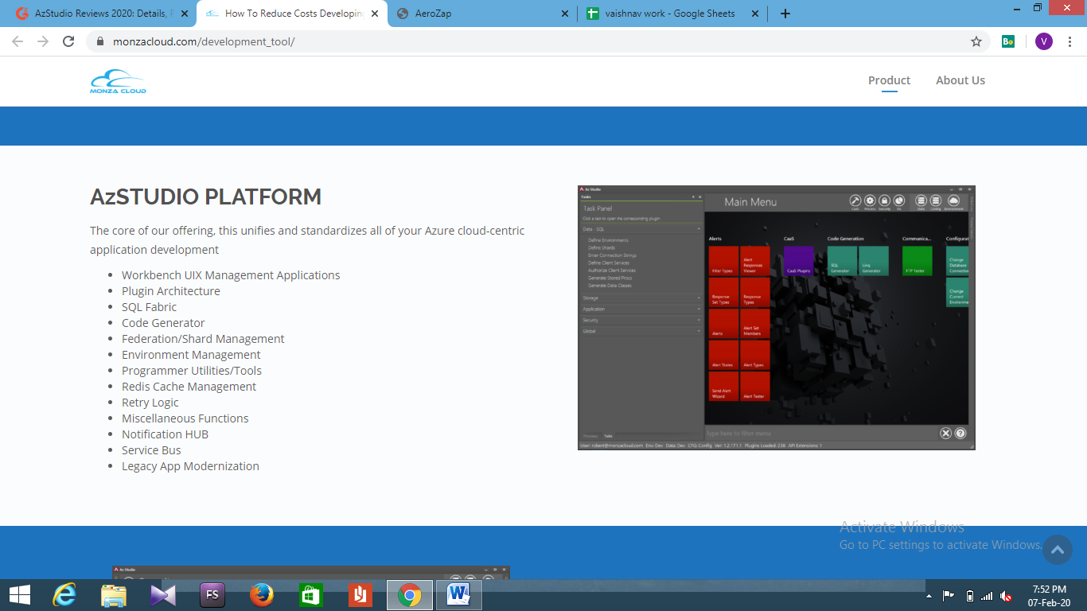Click the 'Legacy App Modernization' list item
The image size is (1087, 611).
point(190,466)
